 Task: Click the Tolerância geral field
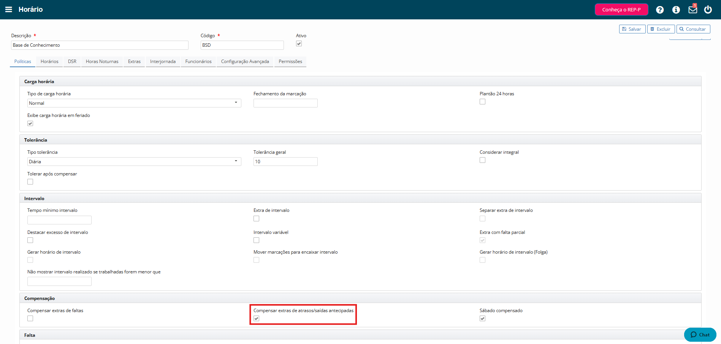pyautogui.click(x=285, y=162)
